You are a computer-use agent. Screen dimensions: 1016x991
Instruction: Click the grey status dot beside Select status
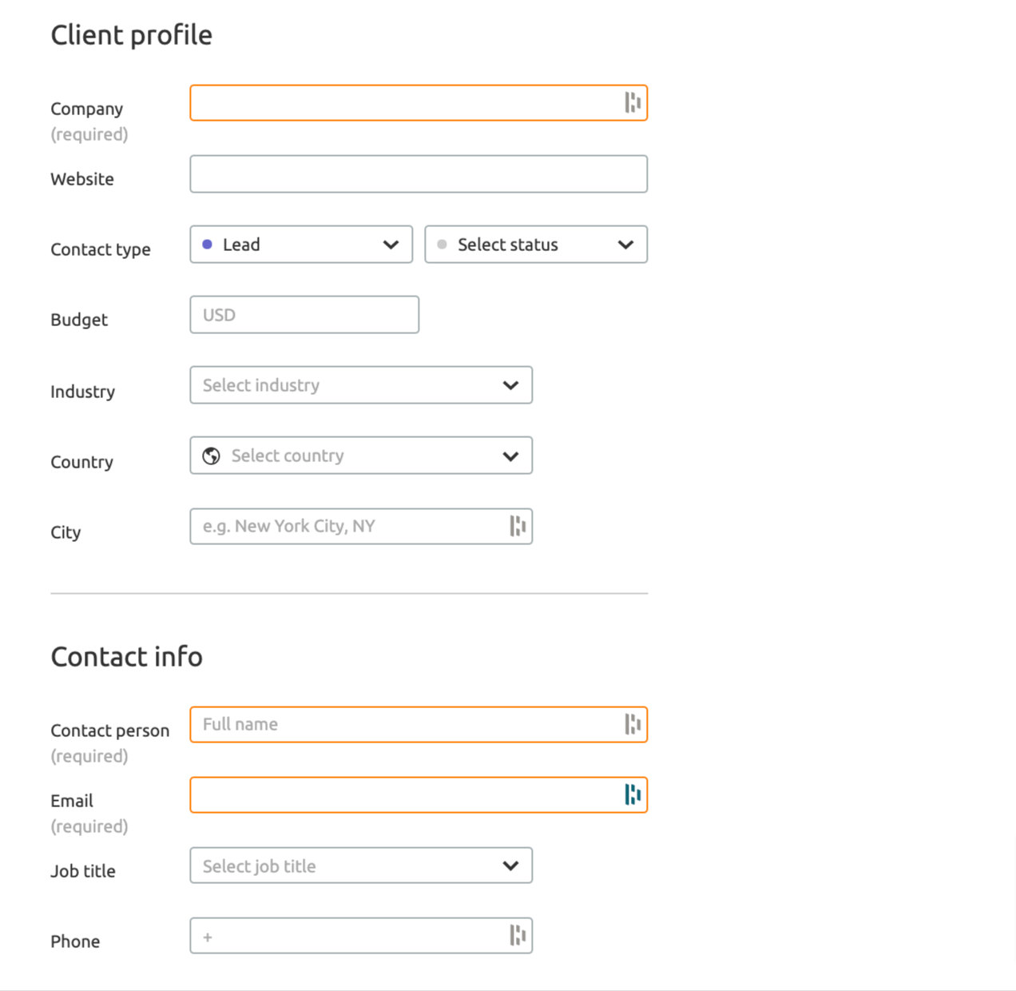coord(442,245)
